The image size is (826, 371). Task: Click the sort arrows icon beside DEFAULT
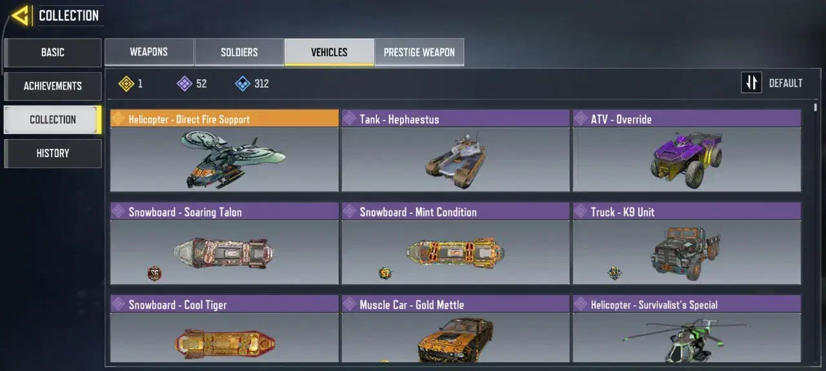(x=752, y=83)
